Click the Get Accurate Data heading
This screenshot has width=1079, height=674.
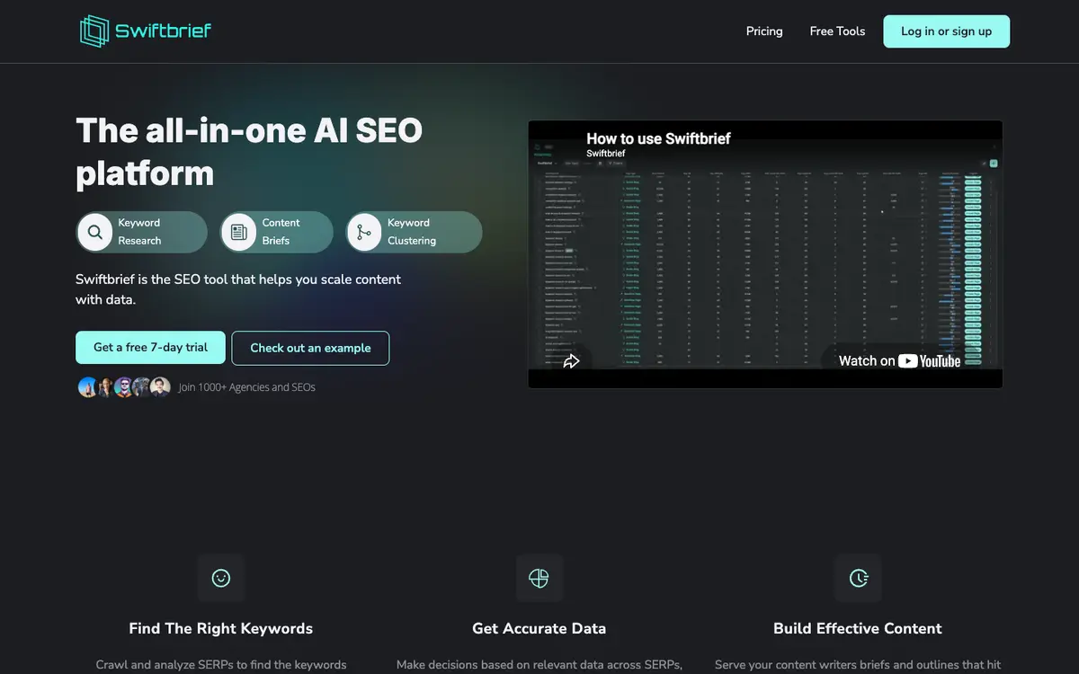click(x=539, y=628)
